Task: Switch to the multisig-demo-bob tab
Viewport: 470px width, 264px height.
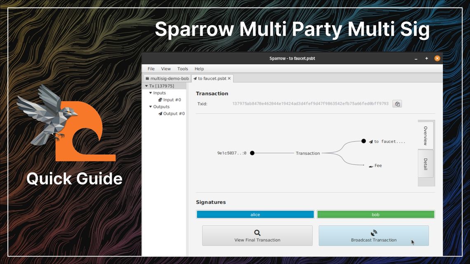Action: pyautogui.click(x=167, y=78)
